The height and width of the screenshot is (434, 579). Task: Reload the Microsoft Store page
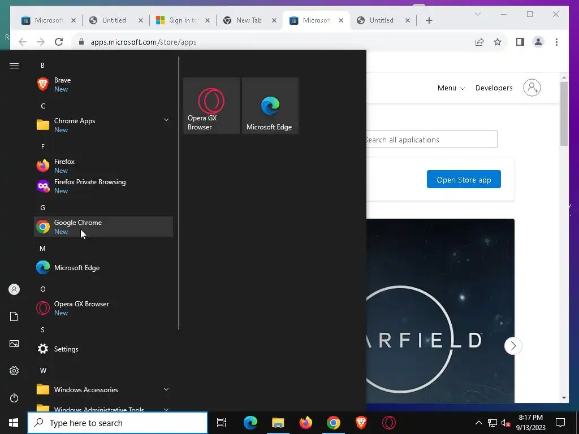59,42
